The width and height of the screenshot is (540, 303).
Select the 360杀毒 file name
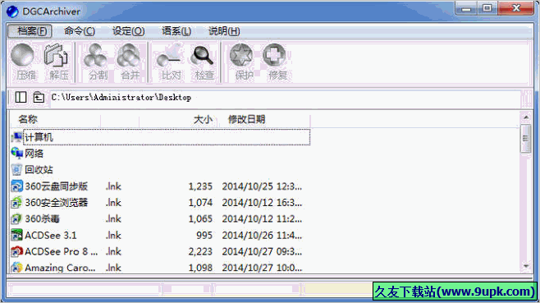point(42,218)
